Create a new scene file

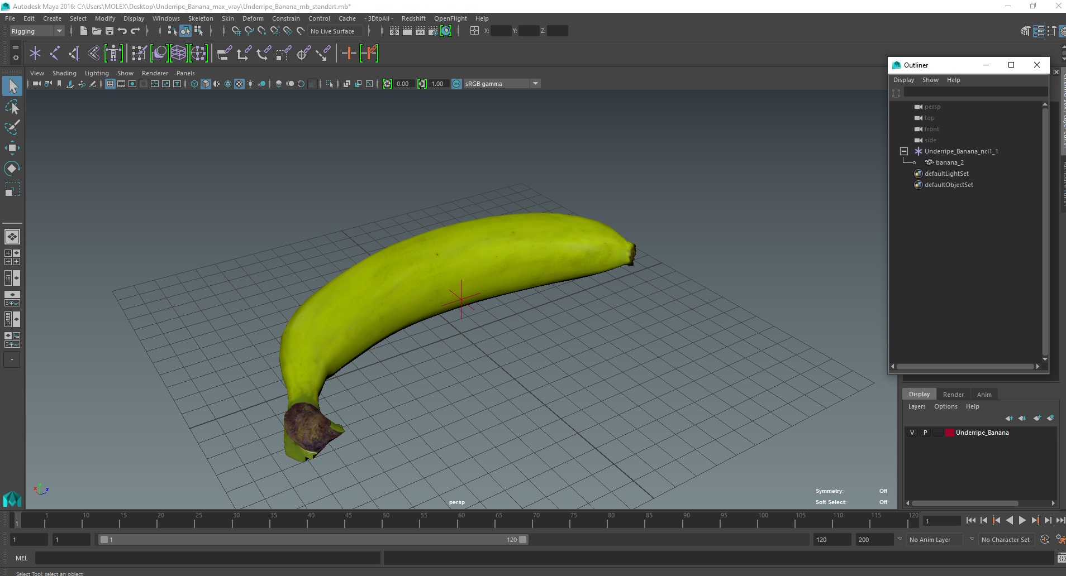(x=84, y=31)
